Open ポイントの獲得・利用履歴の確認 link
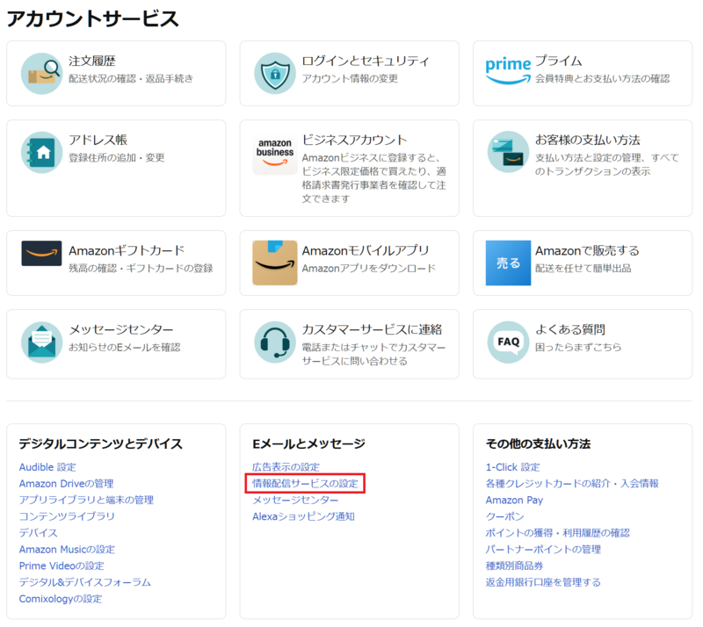This screenshot has height=627, width=703. pos(558,533)
